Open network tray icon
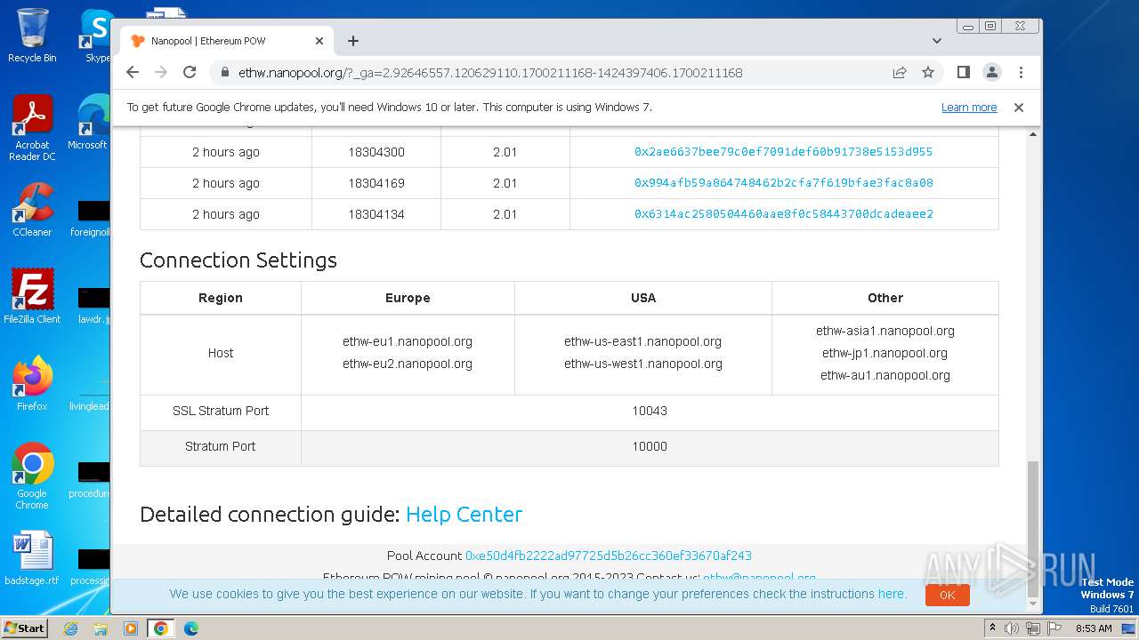 pyautogui.click(x=1032, y=628)
